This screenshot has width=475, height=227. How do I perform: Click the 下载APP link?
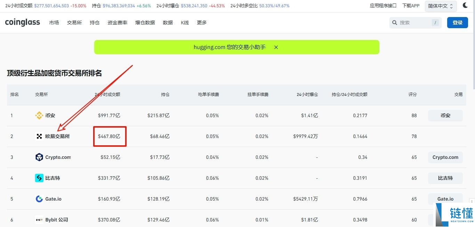coord(411,5)
